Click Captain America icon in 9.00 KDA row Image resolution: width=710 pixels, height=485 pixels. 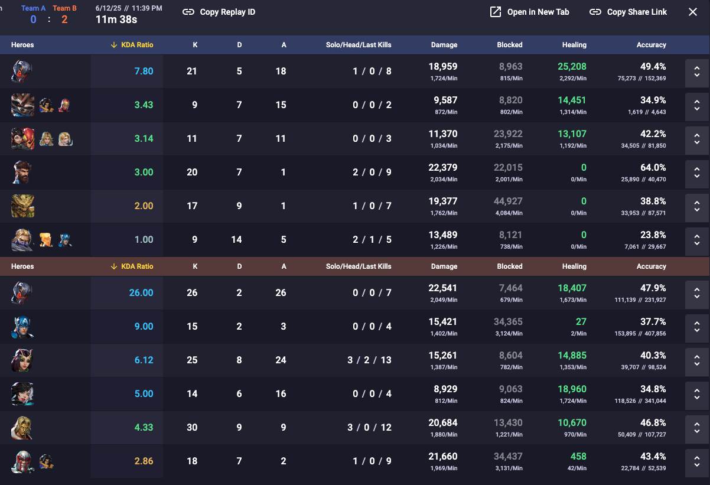pyautogui.click(x=22, y=327)
